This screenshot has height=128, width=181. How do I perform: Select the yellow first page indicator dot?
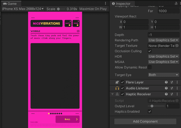pyautogui.click(x=49, y=114)
